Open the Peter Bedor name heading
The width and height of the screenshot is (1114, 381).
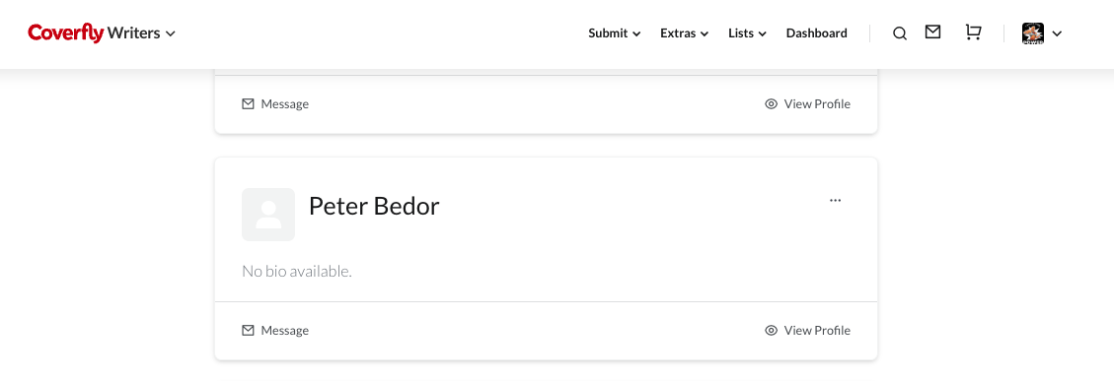[x=374, y=206]
